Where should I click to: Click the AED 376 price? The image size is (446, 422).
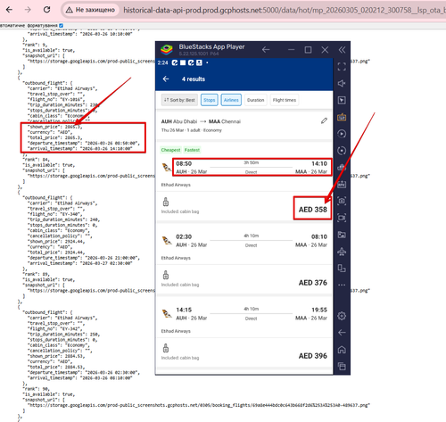(x=313, y=283)
